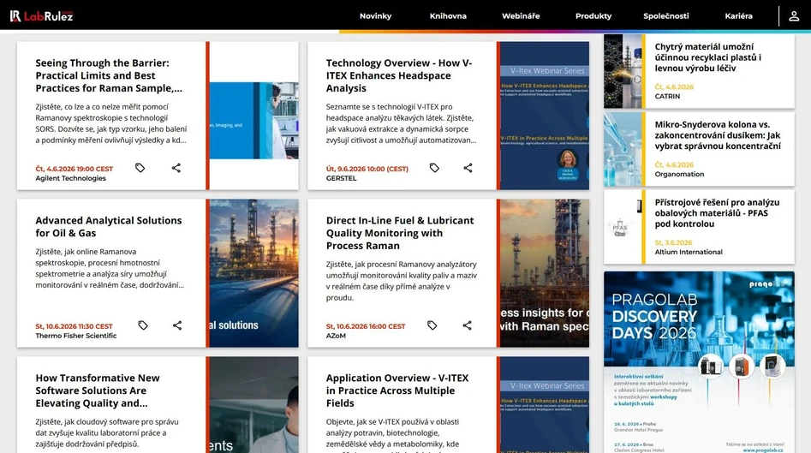Tag the Seeing Through the Barrier webinar
Viewport: 811px width, 453px height.
(x=140, y=168)
